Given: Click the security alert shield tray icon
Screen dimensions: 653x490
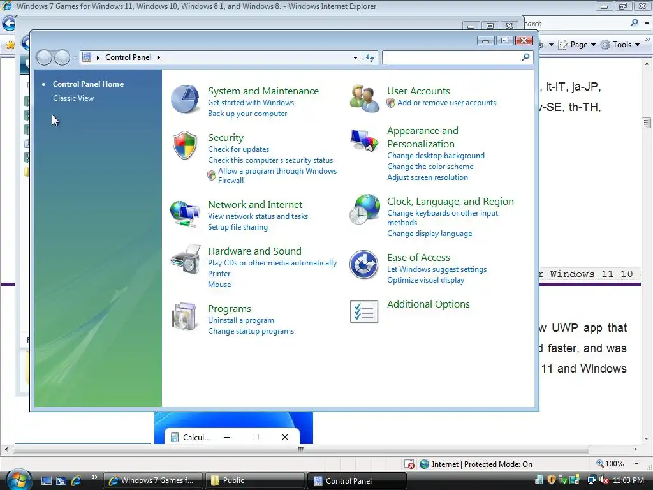Looking at the screenshot, I should [552, 480].
